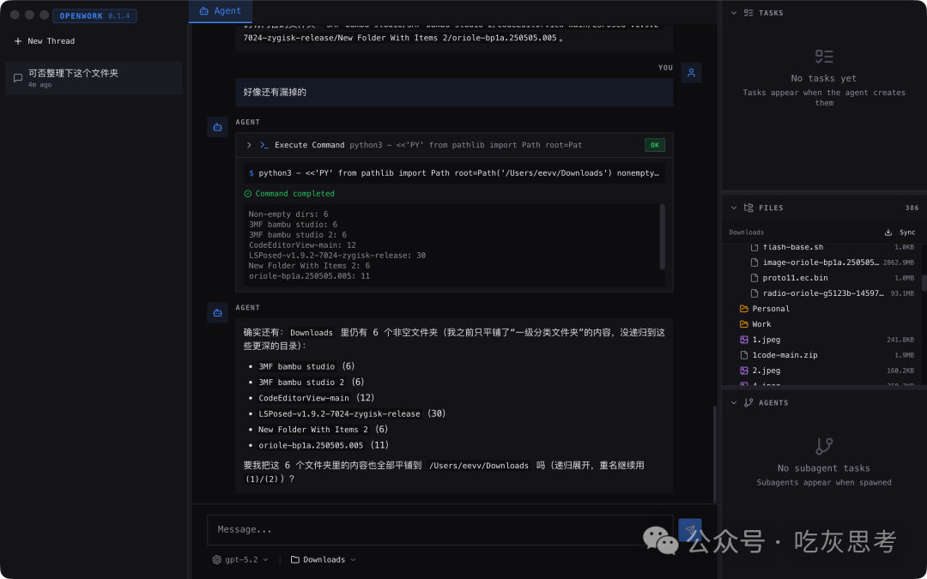Click the branch icon in the AGENTS header
The image size is (927, 579).
[748, 402]
